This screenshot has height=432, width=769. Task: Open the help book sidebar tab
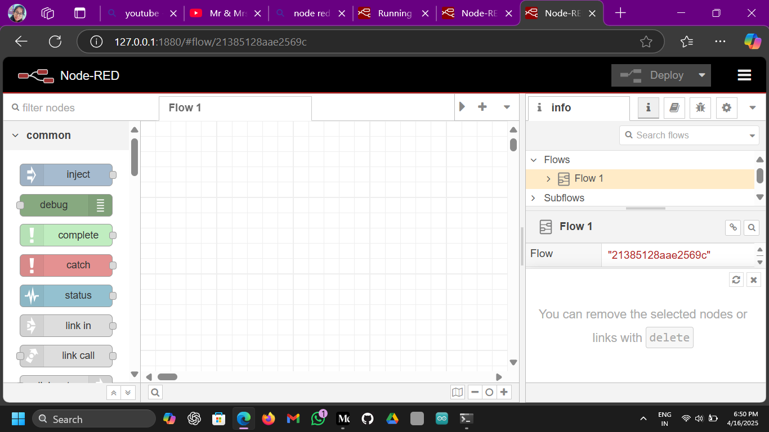click(x=674, y=107)
